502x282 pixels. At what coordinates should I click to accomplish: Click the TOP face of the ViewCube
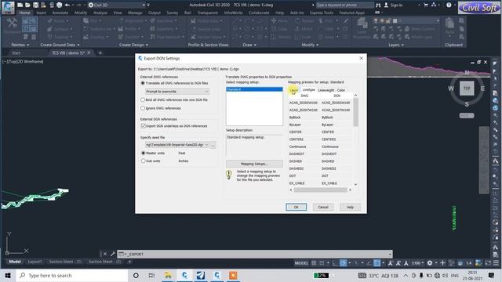coord(467,89)
